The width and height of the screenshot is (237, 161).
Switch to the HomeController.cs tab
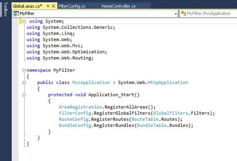click(x=118, y=6)
